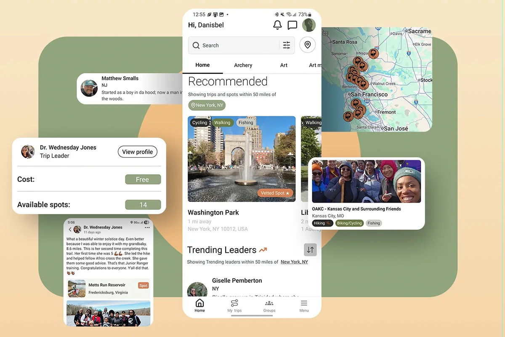505x337 pixels.
Task: Open Groups in bottom navigation
Action: coord(269,306)
